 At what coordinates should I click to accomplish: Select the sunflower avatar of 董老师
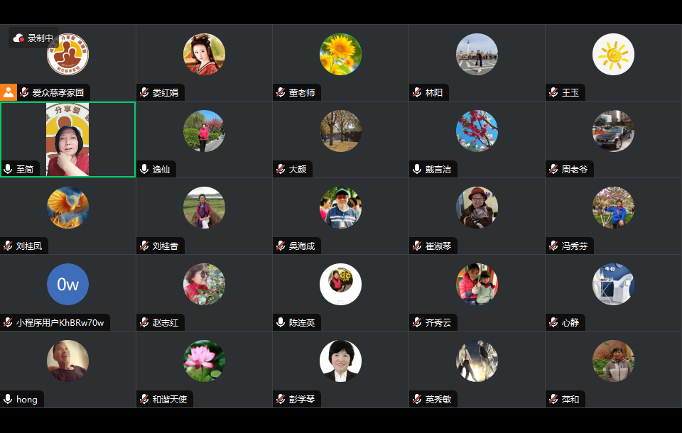340,55
